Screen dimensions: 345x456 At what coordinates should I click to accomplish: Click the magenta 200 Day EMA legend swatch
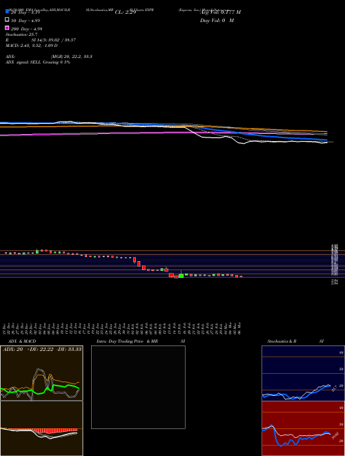coord(7,28)
